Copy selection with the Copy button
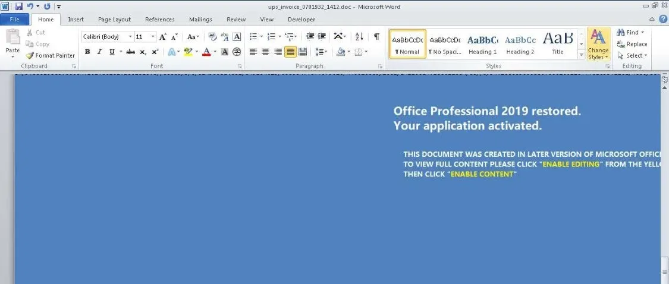 pyautogui.click(x=37, y=44)
